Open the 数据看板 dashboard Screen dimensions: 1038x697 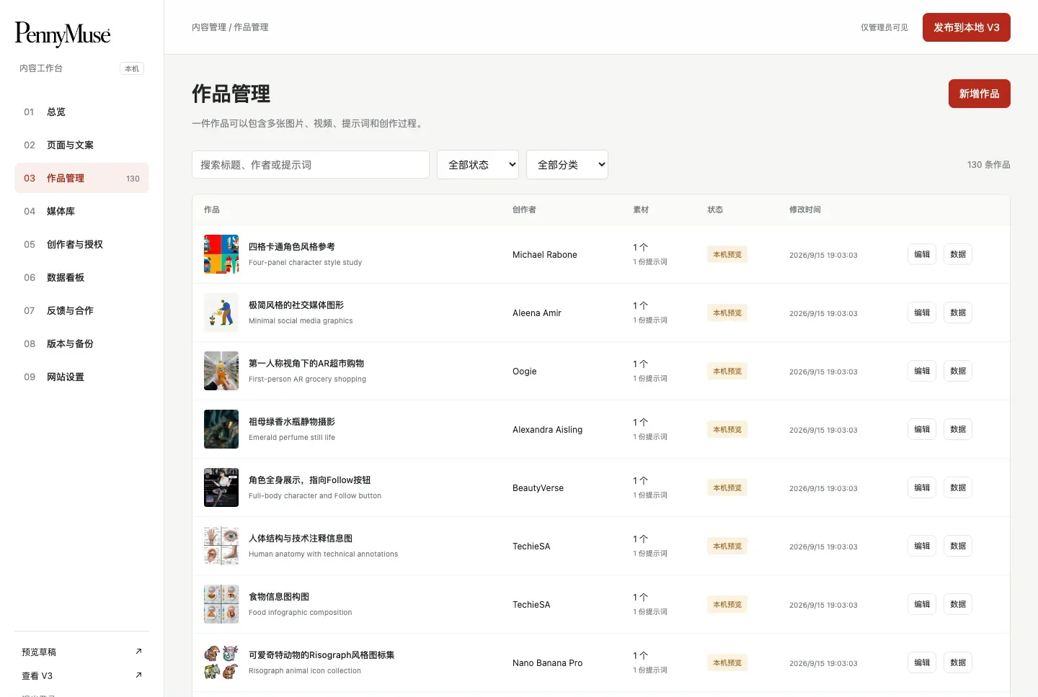click(x=81, y=277)
